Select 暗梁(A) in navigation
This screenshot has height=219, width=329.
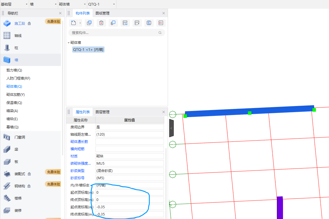pyautogui.click(x=12, y=111)
